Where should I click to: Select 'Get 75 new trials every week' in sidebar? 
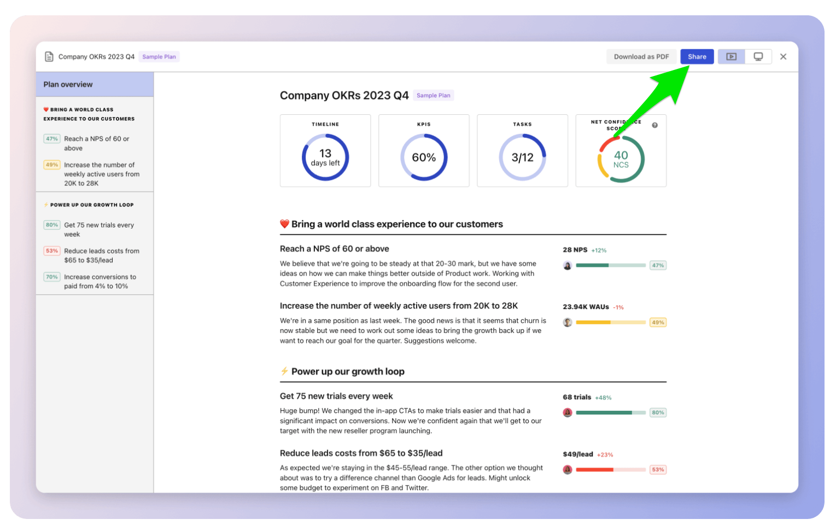98,230
